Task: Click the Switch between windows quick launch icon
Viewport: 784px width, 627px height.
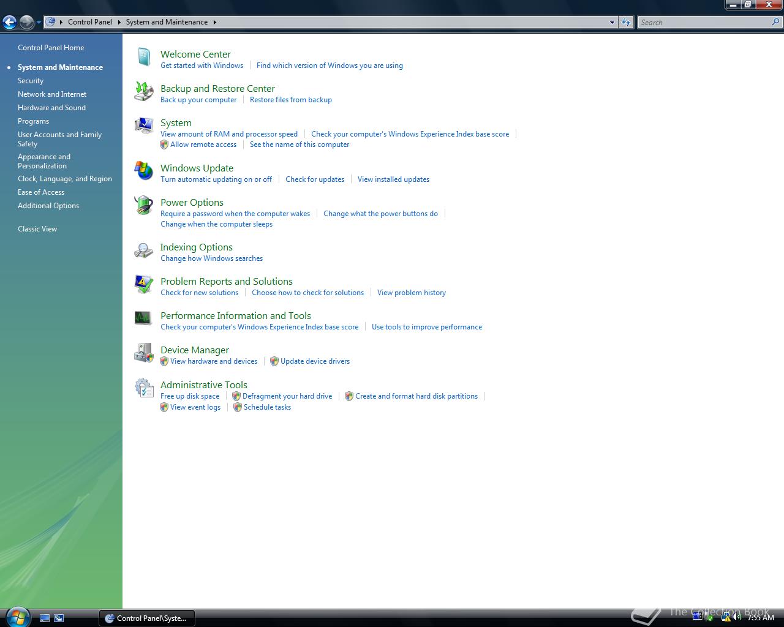Action: 59,618
